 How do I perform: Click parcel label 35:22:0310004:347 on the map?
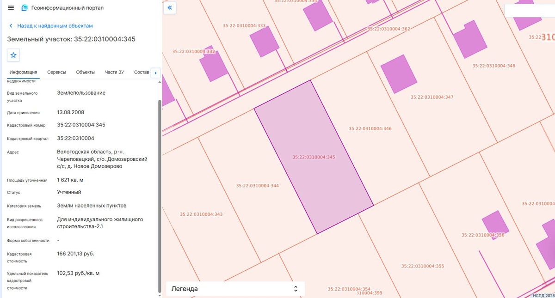point(432,97)
